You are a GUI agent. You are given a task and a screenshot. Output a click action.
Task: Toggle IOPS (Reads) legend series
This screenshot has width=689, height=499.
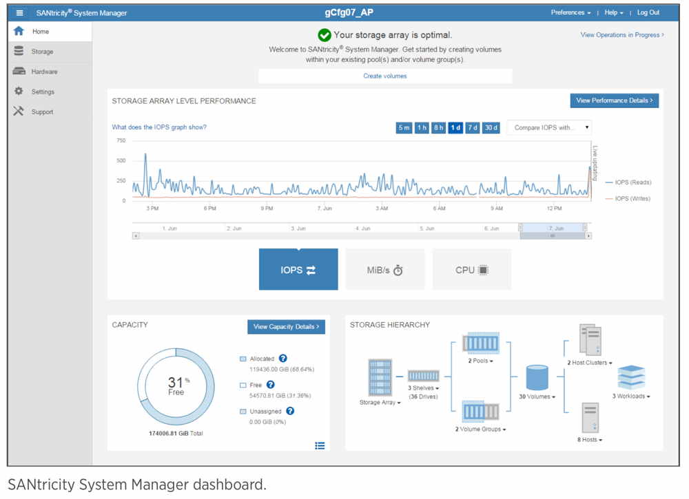[x=628, y=182]
